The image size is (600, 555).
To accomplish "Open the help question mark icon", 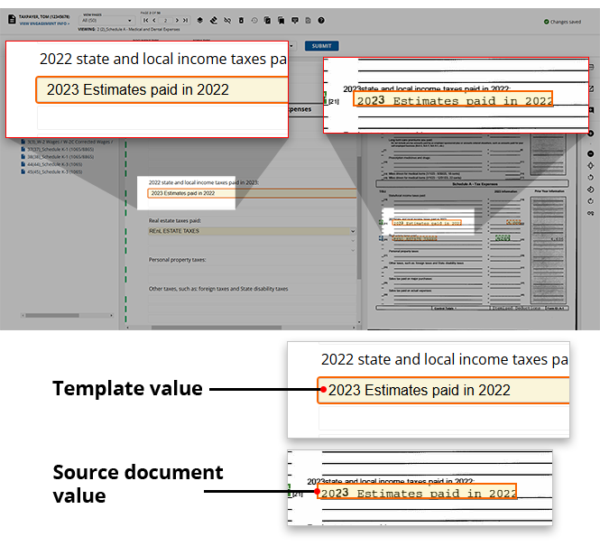I will click(321, 20).
